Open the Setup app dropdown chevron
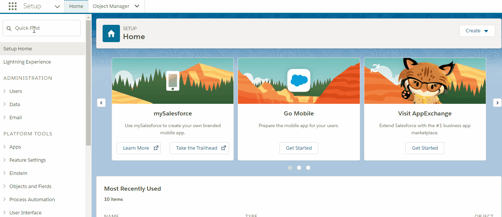502x217 pixels. pos(57,7)
